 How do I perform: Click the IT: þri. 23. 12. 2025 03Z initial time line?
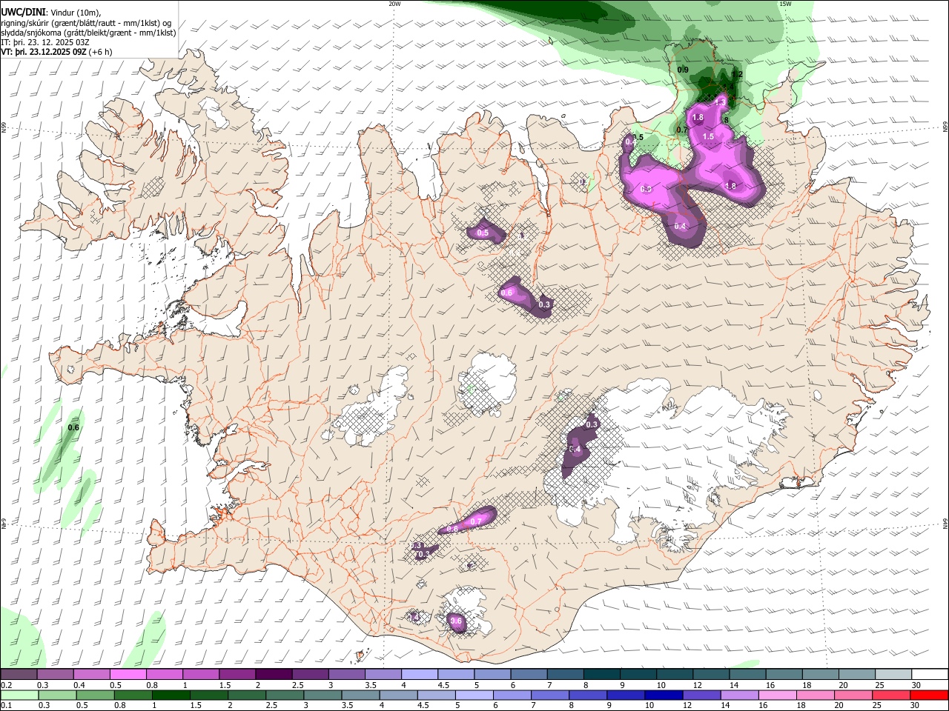45,42
